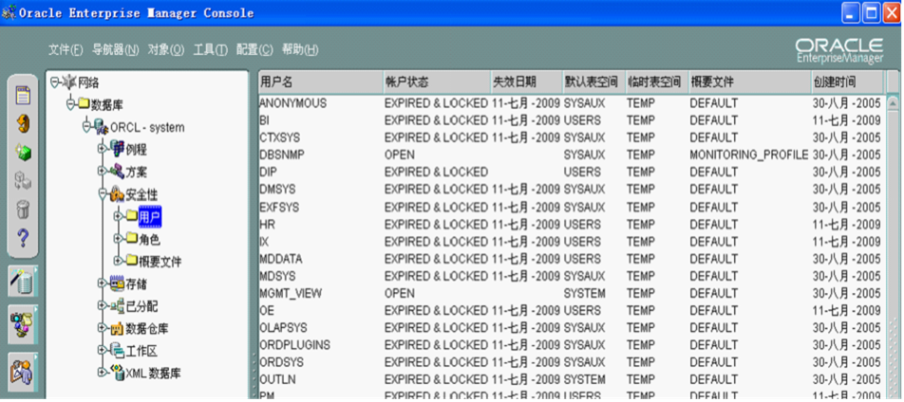This screenshot has height=402, width=904.
Task: Open the people tools icon at bottom
Action: tap(23, 371)
